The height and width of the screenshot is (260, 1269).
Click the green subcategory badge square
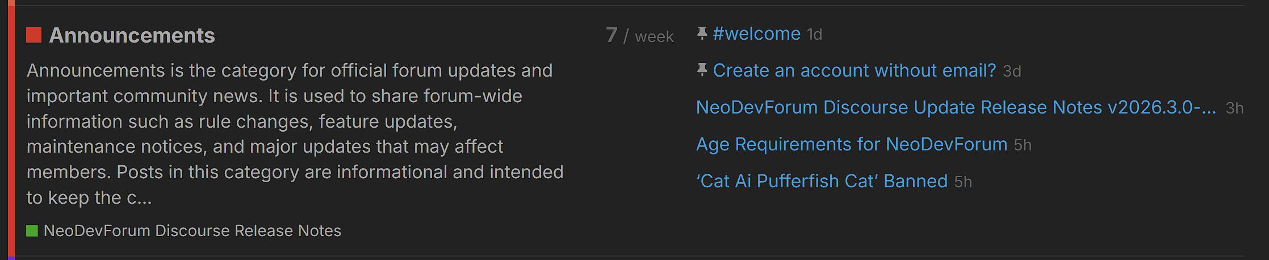(x=32, y=230)
